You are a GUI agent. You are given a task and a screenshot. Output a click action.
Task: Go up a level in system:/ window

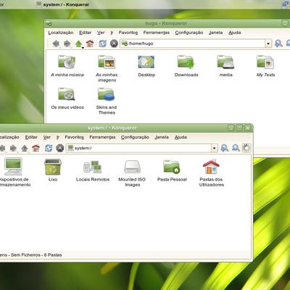click(x=25, y=148)
